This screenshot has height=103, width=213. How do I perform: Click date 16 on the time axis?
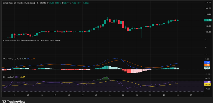[x=69, y=95]
